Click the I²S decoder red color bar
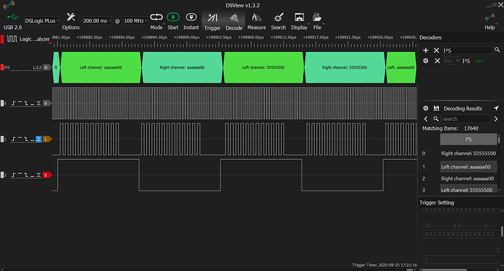The width and height of the screenshot is (504, 271). (x=2, y=67)
